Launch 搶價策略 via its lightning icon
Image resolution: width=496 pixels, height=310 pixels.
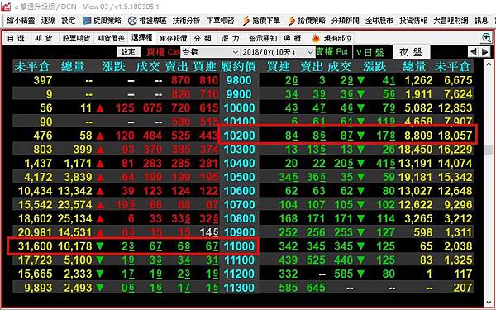(291, 21)
